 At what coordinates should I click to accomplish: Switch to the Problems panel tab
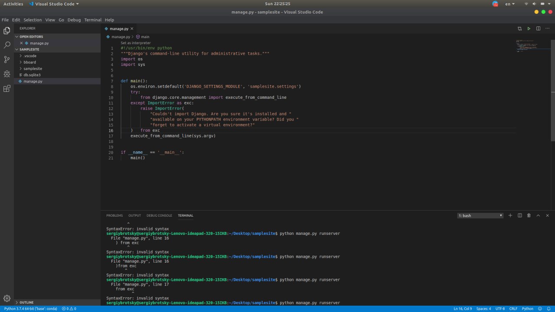[x=114, y=215]
